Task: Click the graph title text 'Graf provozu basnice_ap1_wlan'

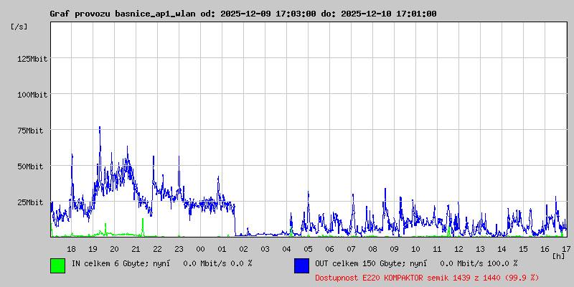Action: pyautogui.click(x=121, y=14)
